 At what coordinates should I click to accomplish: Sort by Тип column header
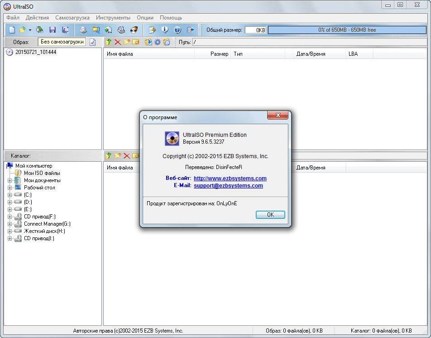(258, 54)
